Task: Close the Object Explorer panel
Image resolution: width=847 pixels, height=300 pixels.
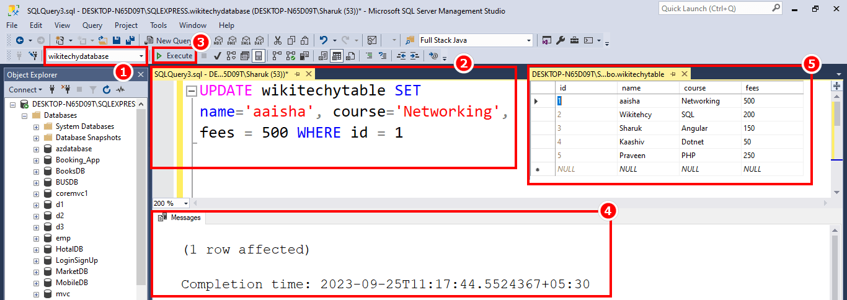Action: point(141,74)
